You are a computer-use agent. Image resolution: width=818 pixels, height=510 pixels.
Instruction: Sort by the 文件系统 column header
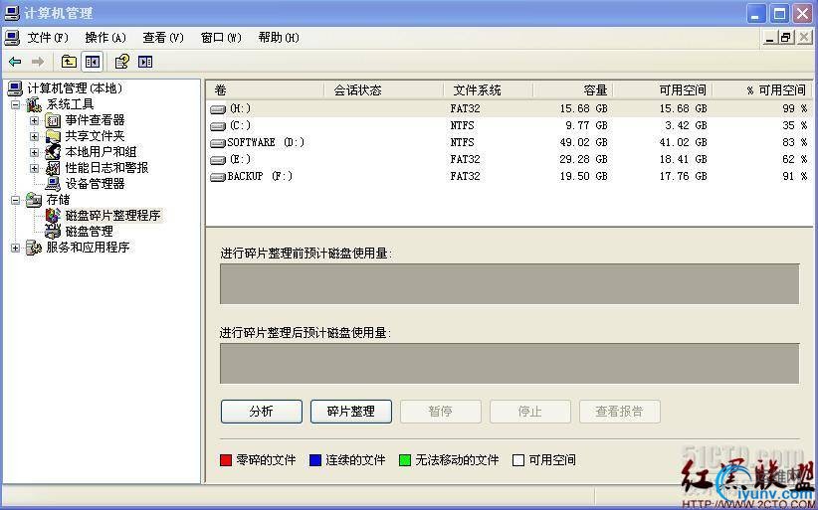[x=490, y=90]
